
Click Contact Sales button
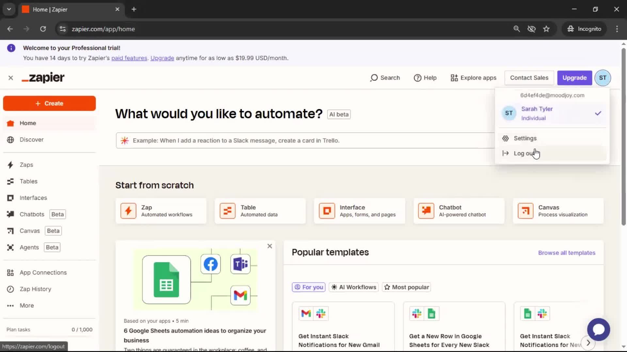(529, 78)
